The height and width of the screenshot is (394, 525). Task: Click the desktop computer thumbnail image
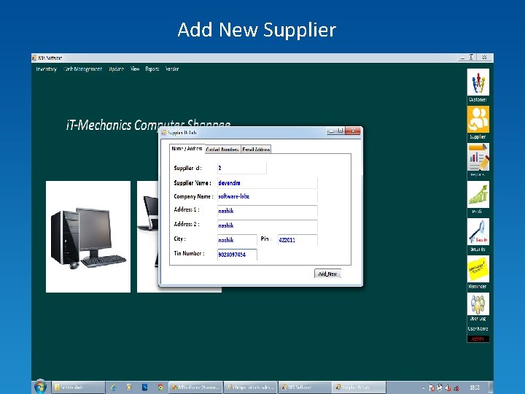pyautogui.click(x=88, y=236)
